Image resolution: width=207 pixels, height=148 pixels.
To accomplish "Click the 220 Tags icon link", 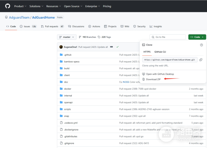I will [99, 37].
